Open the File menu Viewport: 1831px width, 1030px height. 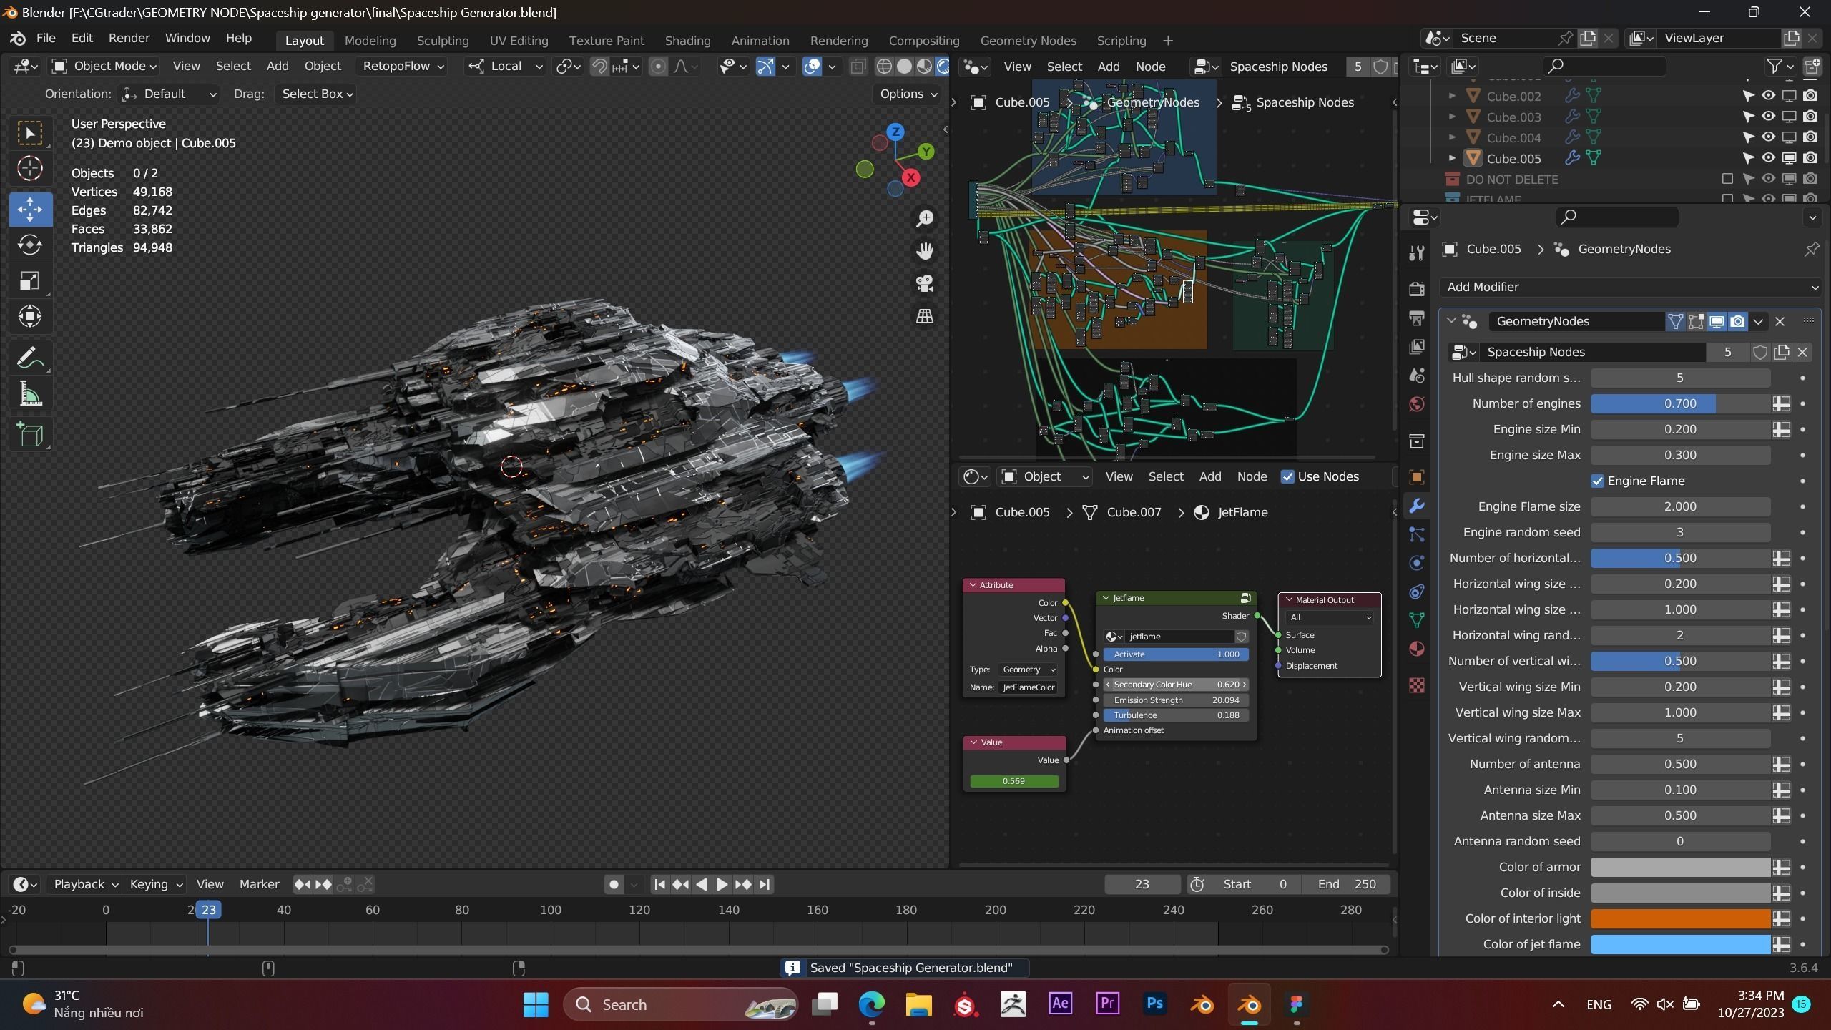pos(46,38)
